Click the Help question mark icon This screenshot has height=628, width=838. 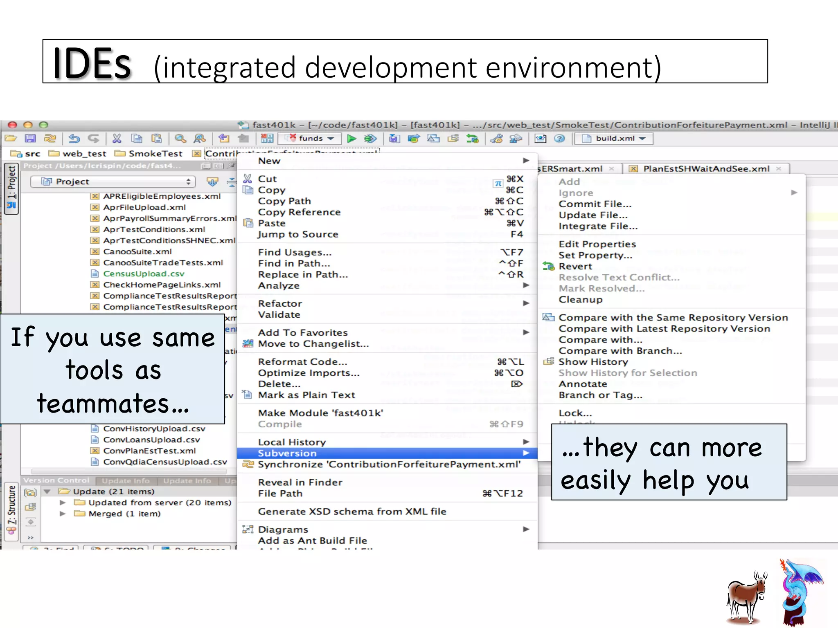tap(559, 139)
